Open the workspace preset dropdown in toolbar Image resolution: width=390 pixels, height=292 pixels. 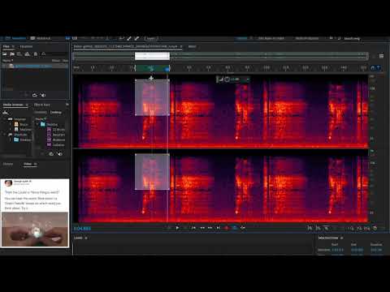(151, 38)
